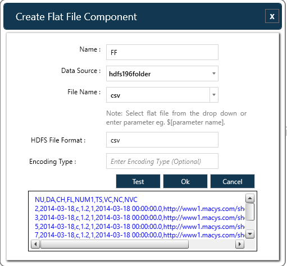Select the preview row starting with 5,2014-03-18

(140, 227)
